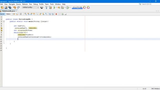Click Uncomment code icon
Image resolution: width=160 pixels, height=90 pixels.
[x=65, y=14]
